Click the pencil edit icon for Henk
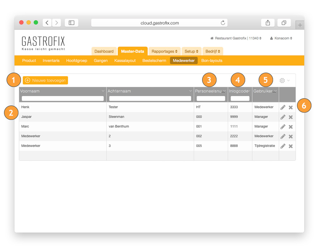The width and height of the screenshot is (318, 251). tap(283, 107)
